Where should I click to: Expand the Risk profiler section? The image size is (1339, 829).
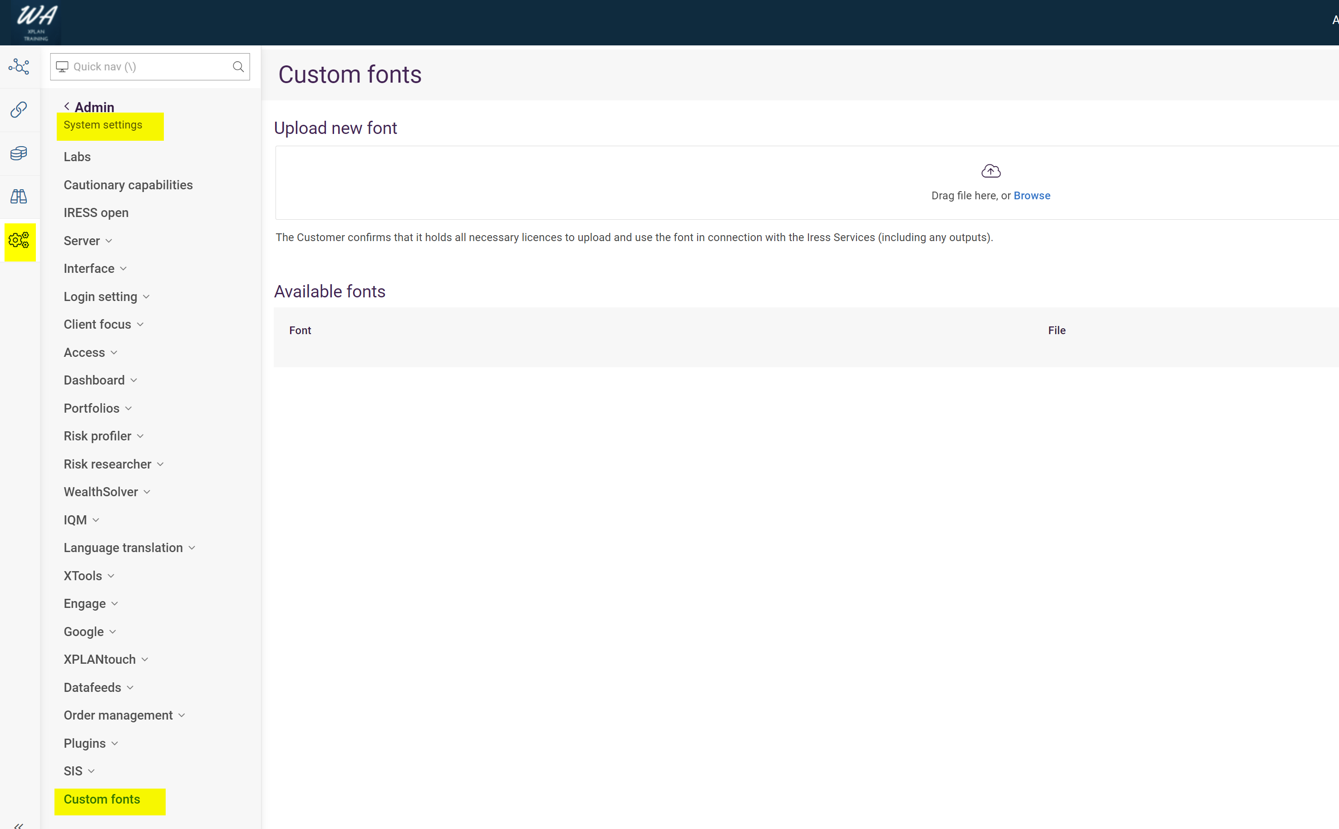click(x=103, y=436)
